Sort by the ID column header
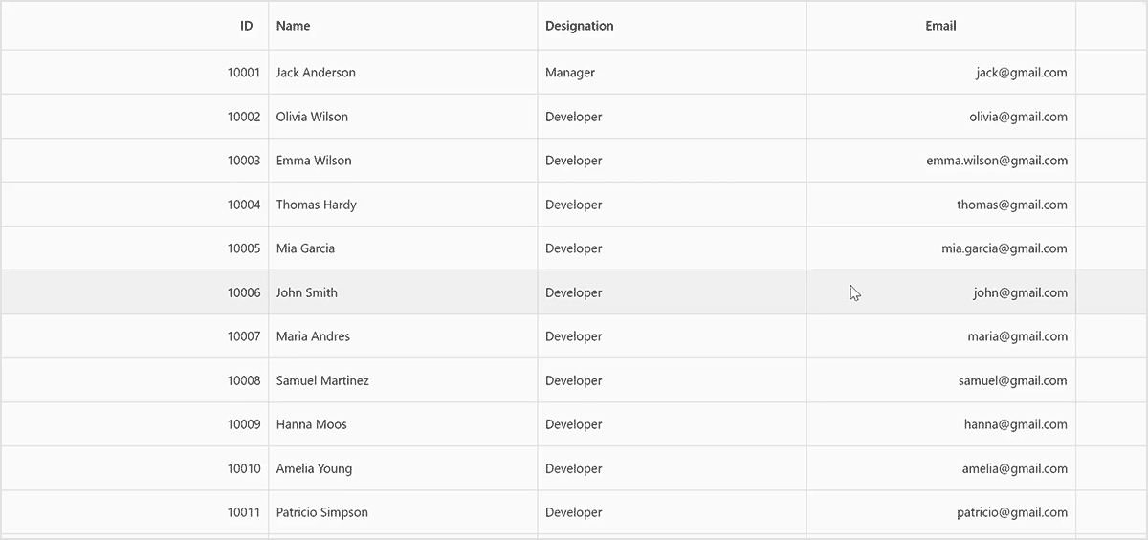Viewport: 1148px width, 540px height. click(247, 26)
